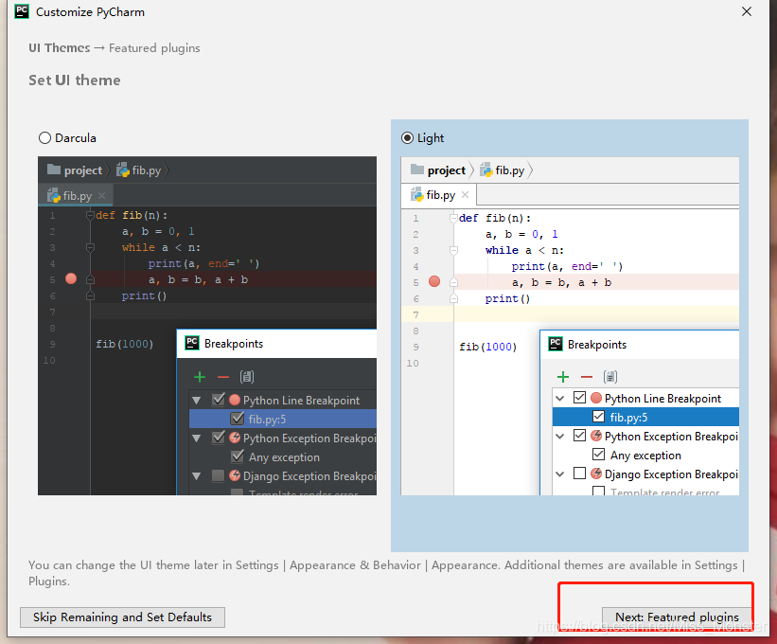Screen dimensions: 777x644
Task: Click the breakpoint dot in Light preview
Action: [x=434, y=281]
